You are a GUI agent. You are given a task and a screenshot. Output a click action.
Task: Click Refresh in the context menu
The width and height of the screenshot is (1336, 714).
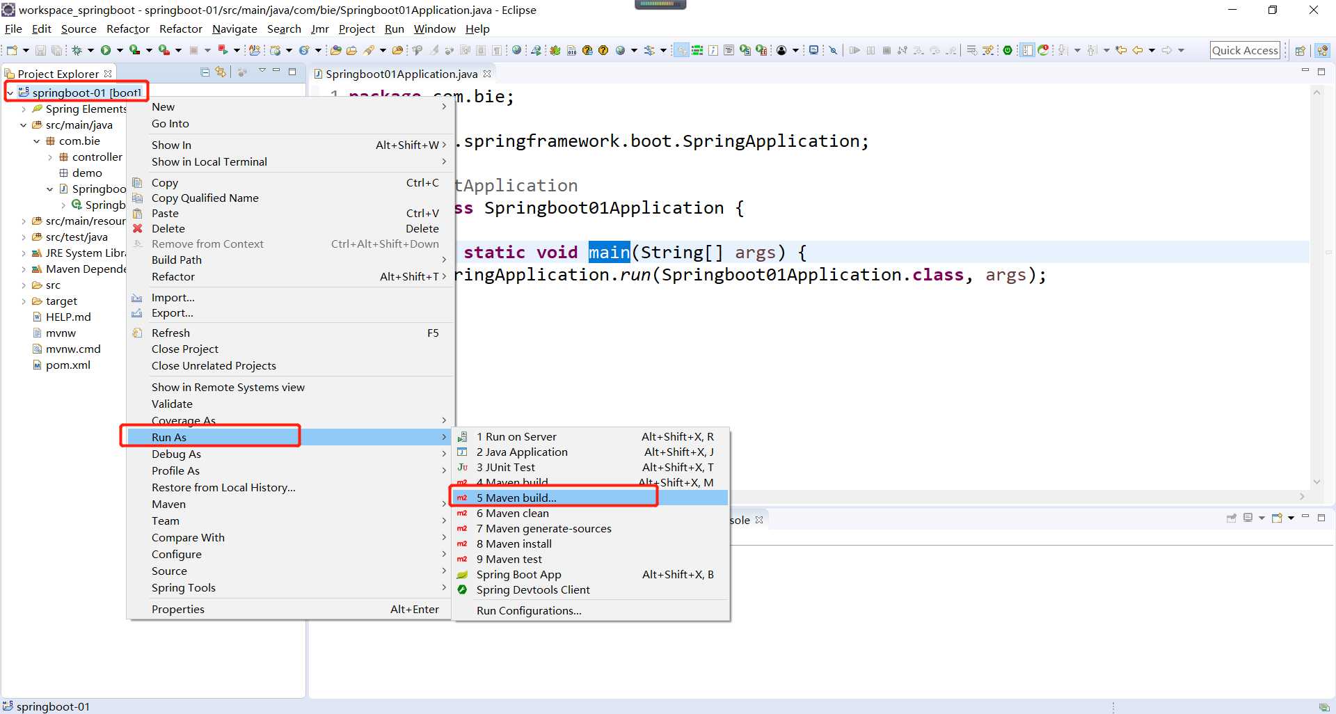coord(289,333)
